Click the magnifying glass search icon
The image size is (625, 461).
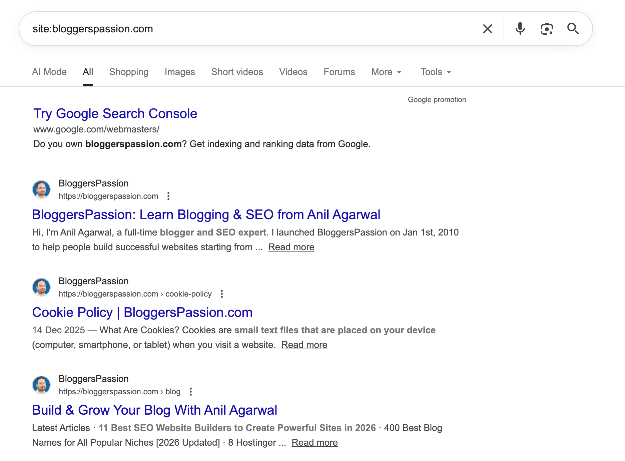tap(573, 29)
